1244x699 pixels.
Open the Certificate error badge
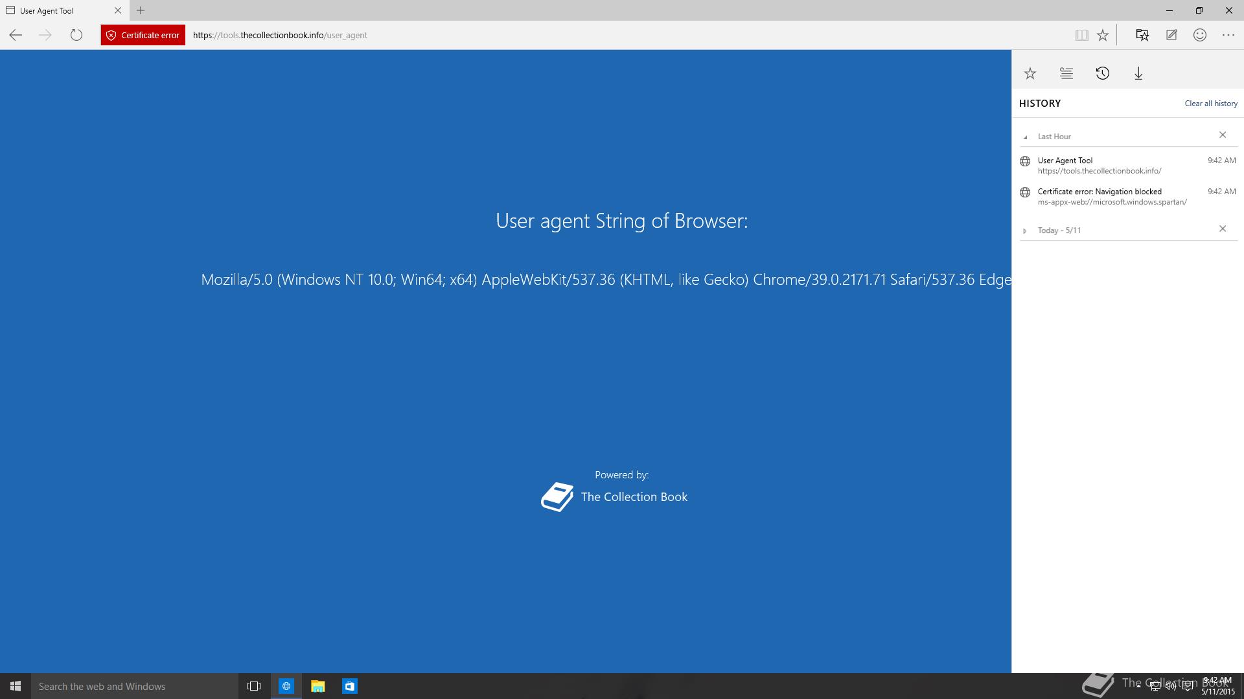point(143,35)
